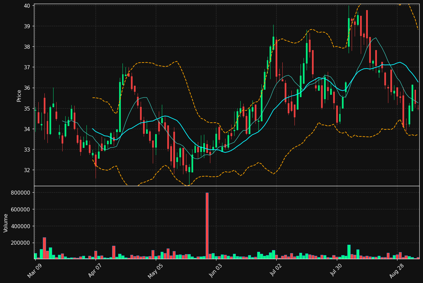The height and width of the screenshot is (283, 423).
Task: Click the price axis value 38
Action: tap(27, 47)
